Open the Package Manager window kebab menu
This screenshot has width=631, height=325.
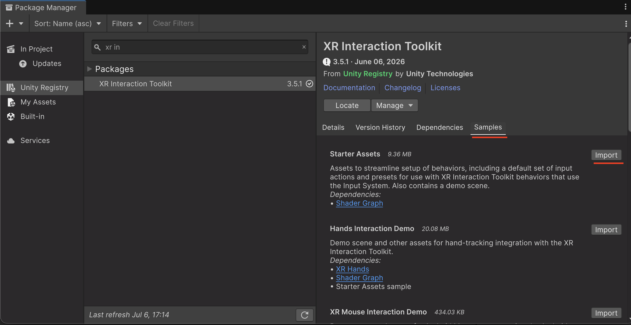(x=625, y=7)
